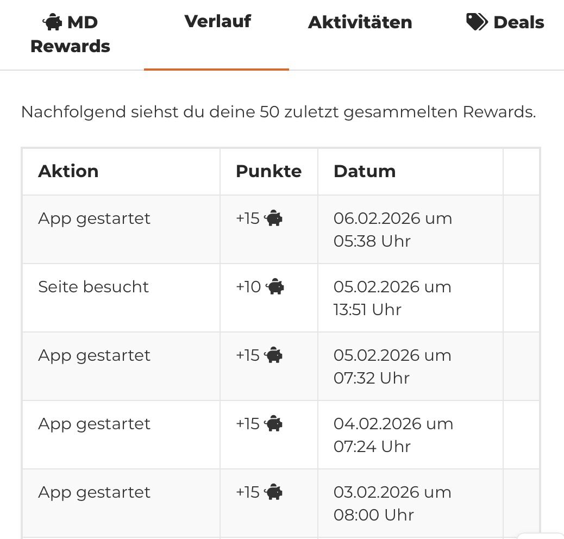This screenshot has height=539, width=564.
Task: Select the first App gestartet entry
Action: (94, 218)
